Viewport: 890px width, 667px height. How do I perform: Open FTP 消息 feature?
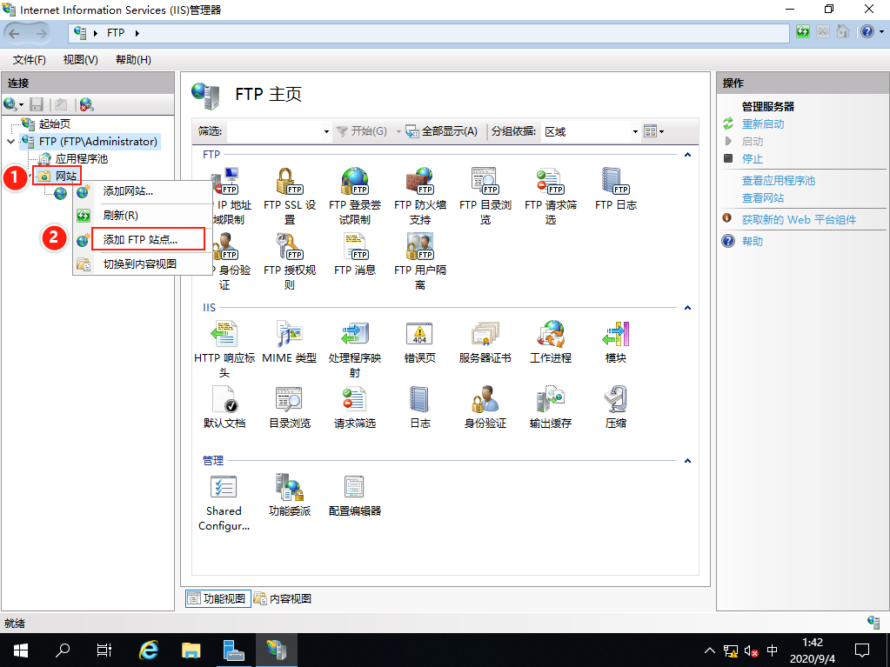(x=355, y=254)
